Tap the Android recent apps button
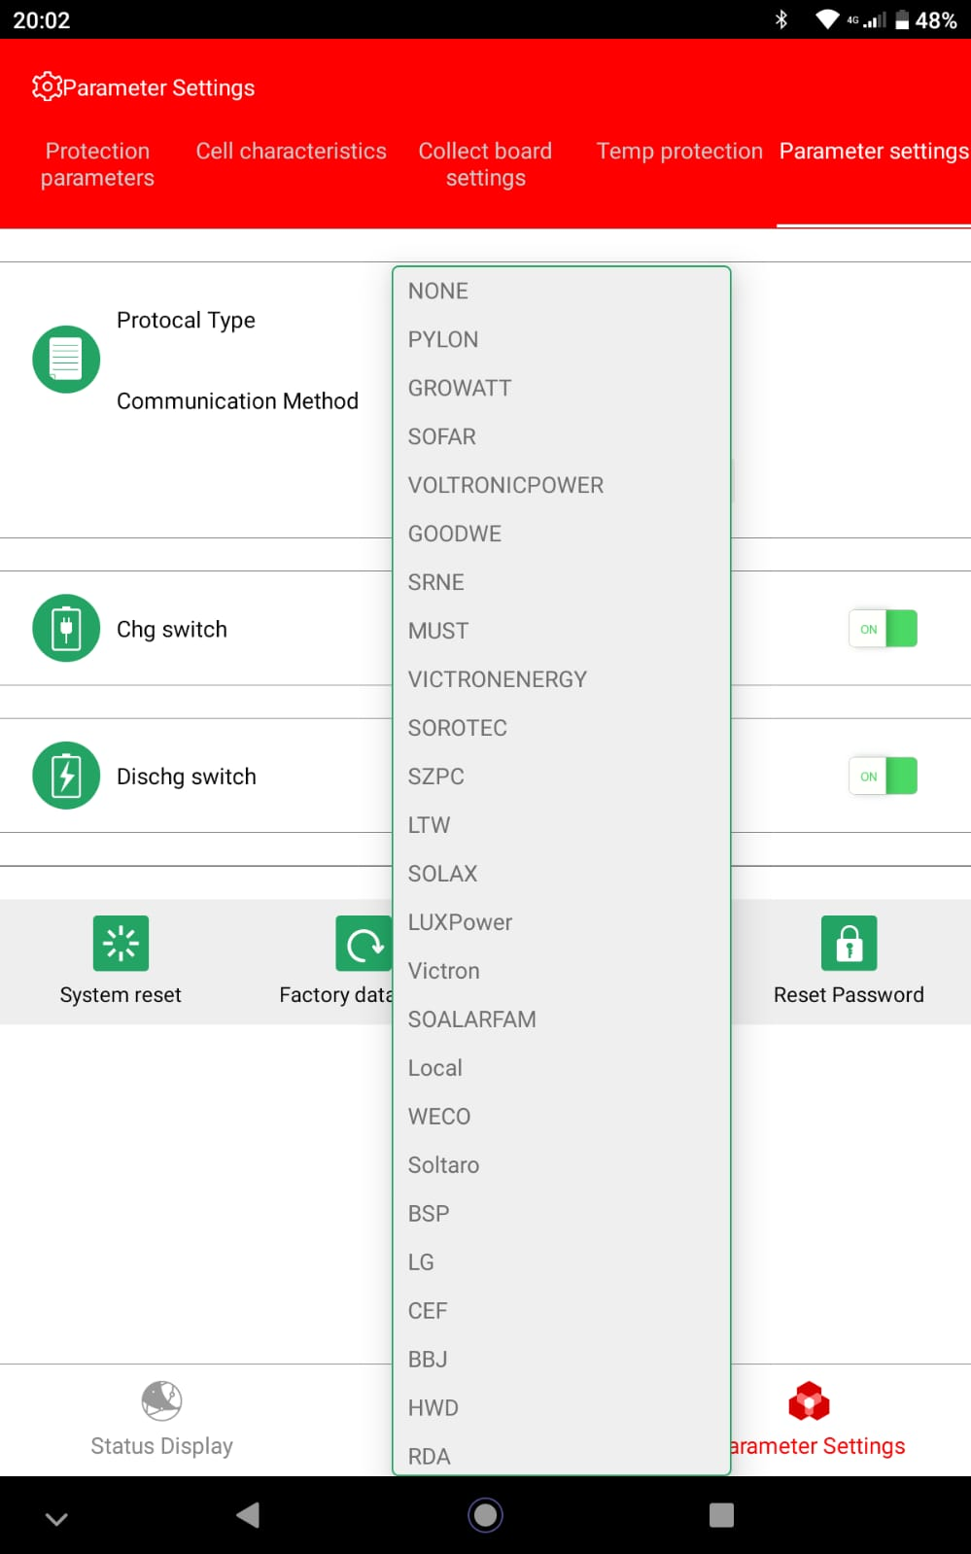Screen dimensions: 971x1554 pyautogui.click(x=721, y=1514)
